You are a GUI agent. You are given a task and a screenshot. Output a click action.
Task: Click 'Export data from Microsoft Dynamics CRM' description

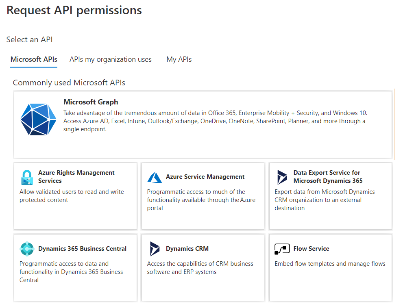(325, 200)
